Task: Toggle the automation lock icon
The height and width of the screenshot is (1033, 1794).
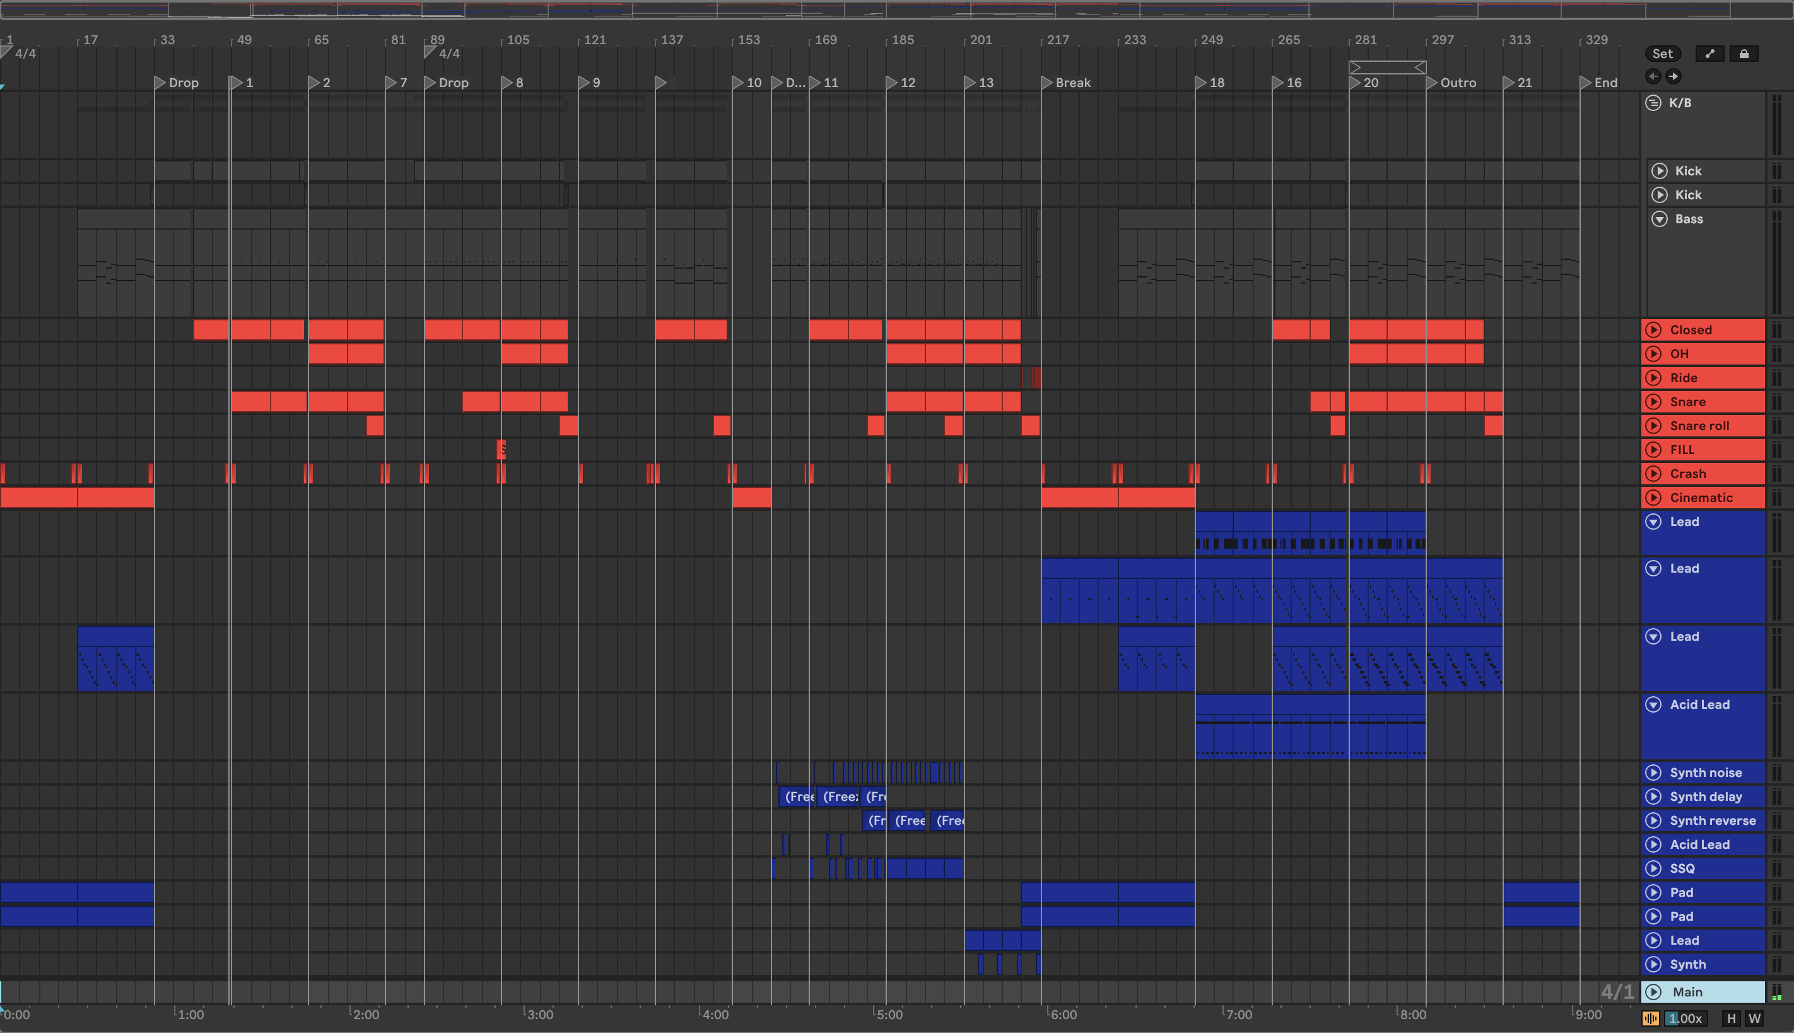Action: pos(1744,54)
